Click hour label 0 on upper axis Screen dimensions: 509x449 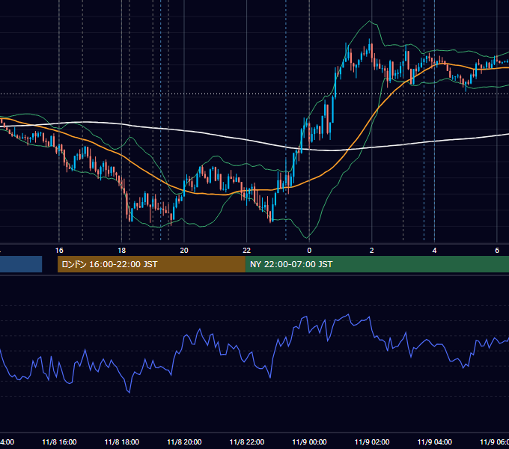coord(309,251)
